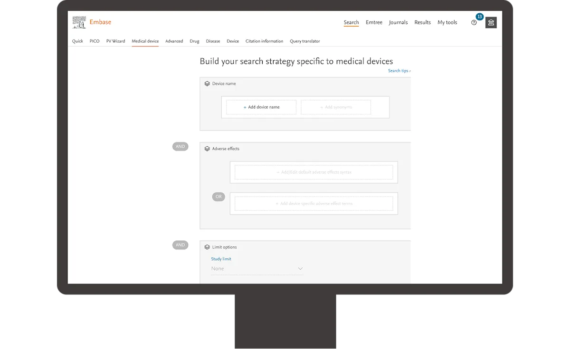Expand the Study limit chevron
This screenshot has height=349, width=570.
tap(300, 268)
